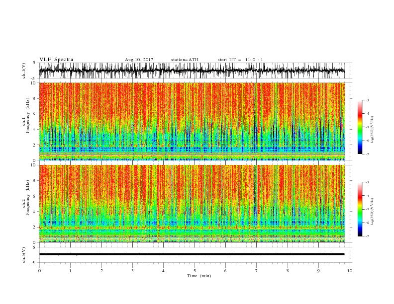Click the 'Time (min)' axis title
Viewport: 394px width, 304px height.
pyautogui.click(x=199, y=276)
